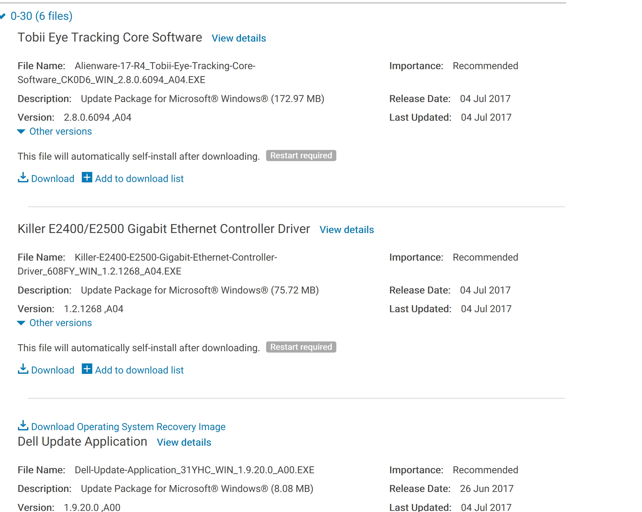Click the 75.72 MB description text
This screenshot has height=512, width=642.
coord(200,290)
